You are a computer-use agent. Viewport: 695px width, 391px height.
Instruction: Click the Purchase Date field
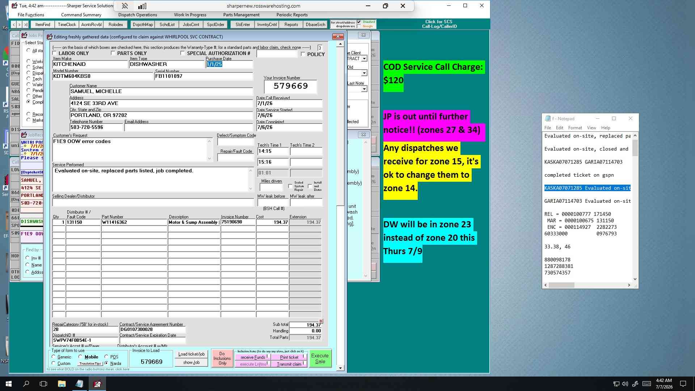(229, 64)
